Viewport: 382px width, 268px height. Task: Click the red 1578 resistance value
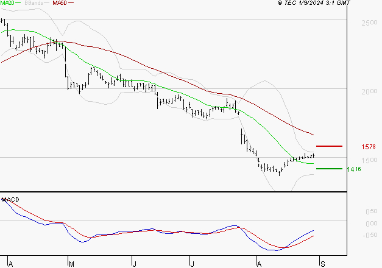click(369, 147)
